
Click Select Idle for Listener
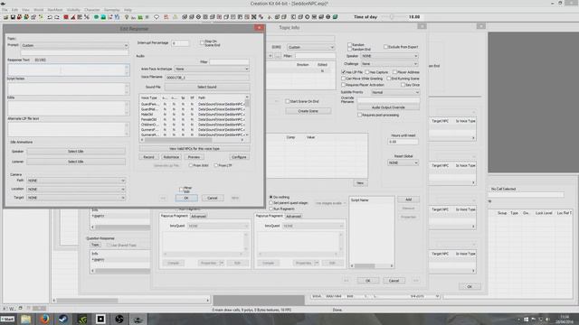tap(76, 162)
